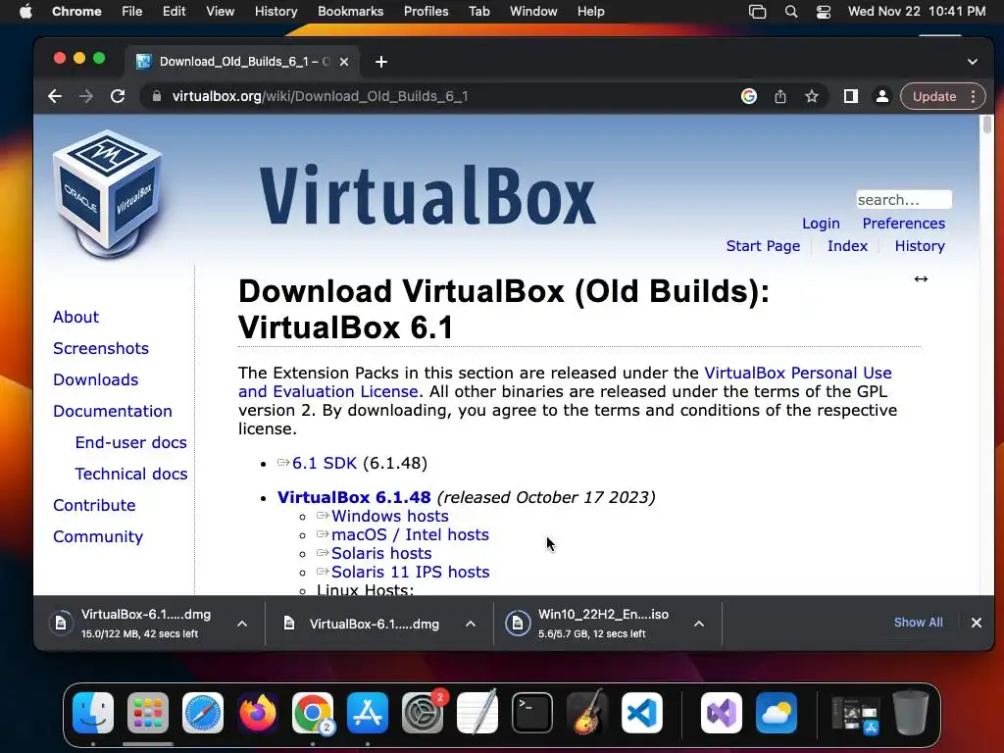Click the page vertical scrollbar thumb
This screenshot has height=753, width=1004.
click(986, 125)
